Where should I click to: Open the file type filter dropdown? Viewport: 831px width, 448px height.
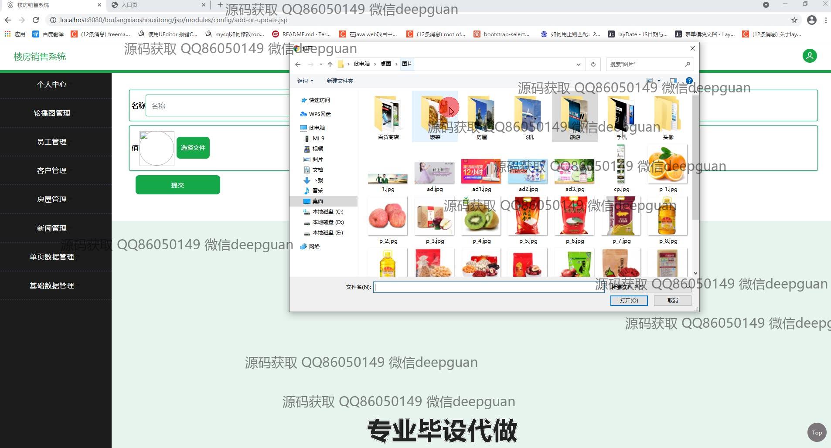click(650, 287)
